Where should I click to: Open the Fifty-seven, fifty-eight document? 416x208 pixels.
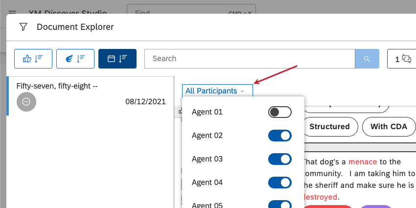(x=91, y=96)
